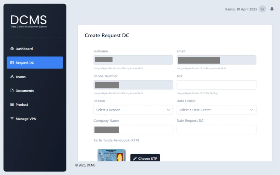Click the Date Request DC field

point(216,130)
